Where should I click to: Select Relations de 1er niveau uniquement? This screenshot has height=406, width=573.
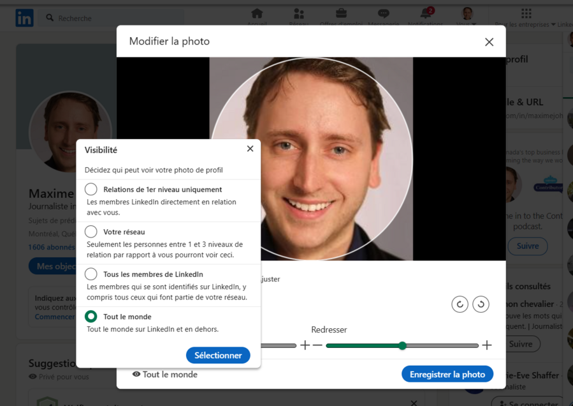coord(91,190)
